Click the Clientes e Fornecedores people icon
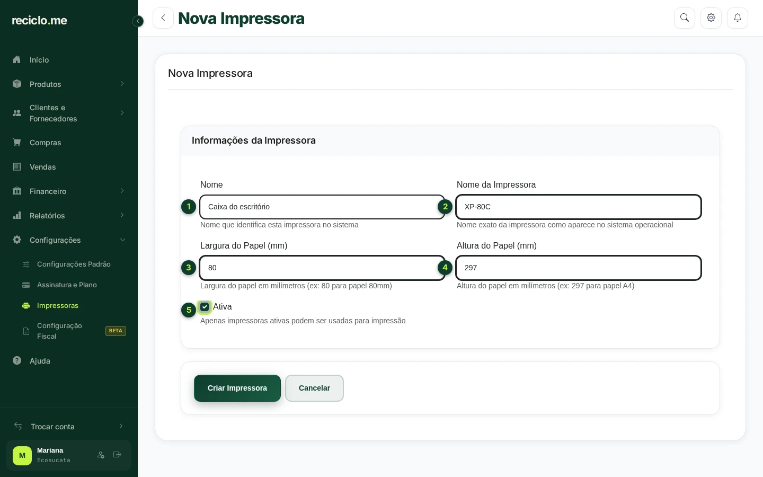The image size is (763, 477). (x=17, y=113)
